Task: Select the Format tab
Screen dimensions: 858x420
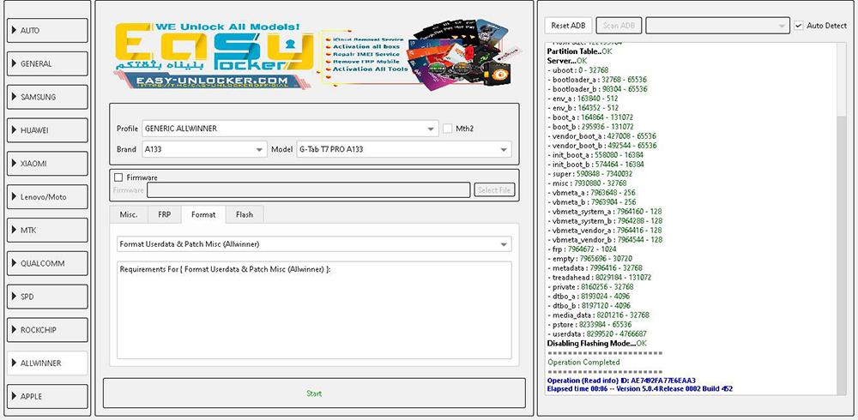Action: [x=203, y=215]
